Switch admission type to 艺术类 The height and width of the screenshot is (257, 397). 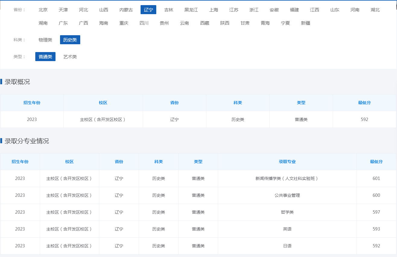pos(70,57)
